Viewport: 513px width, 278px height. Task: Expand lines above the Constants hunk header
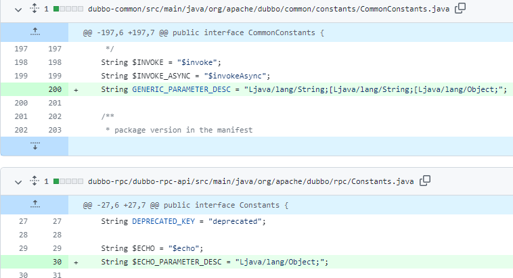click(35, 205)
